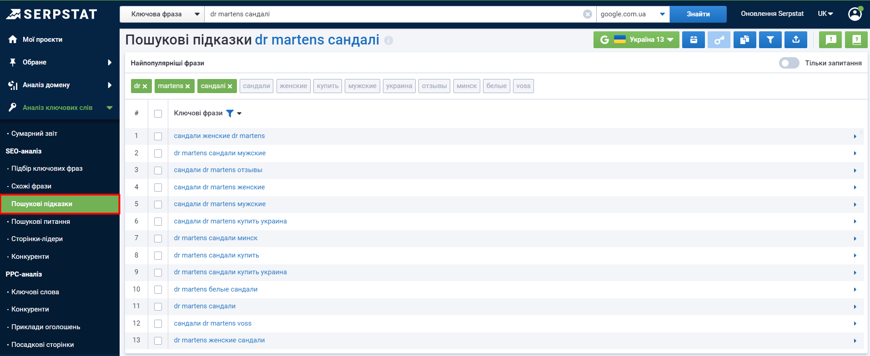Click the export upload icon
The image size is (870, 356).
tap(795, 40)
